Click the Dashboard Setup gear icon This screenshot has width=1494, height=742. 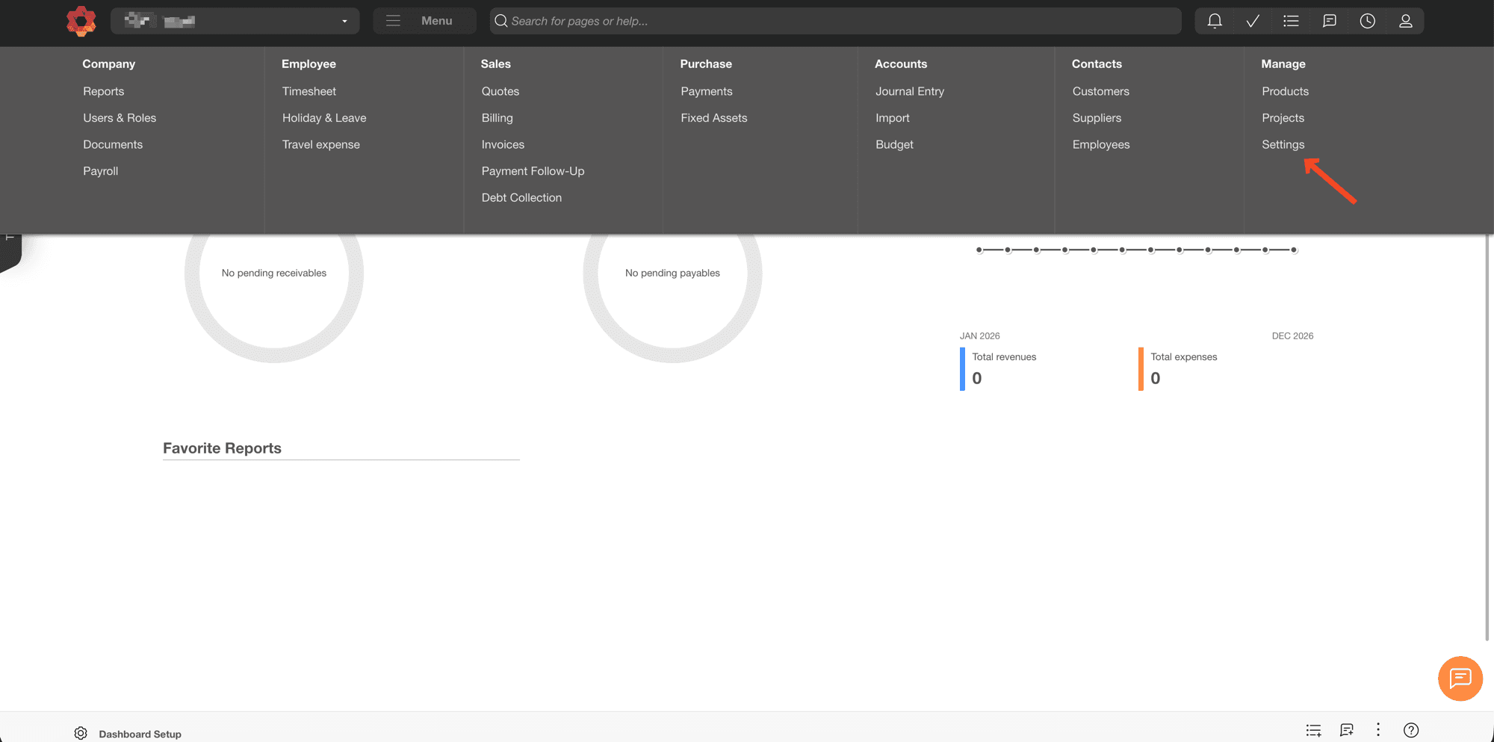81,734
